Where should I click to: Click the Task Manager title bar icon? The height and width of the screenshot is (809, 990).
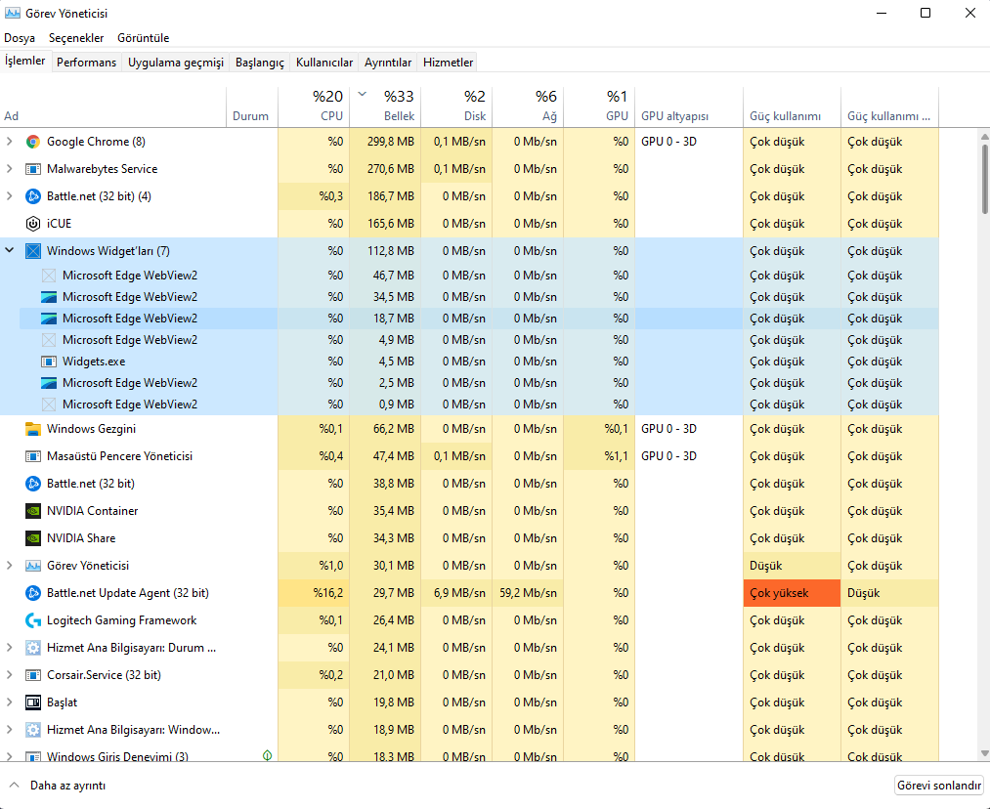(12, 13)
